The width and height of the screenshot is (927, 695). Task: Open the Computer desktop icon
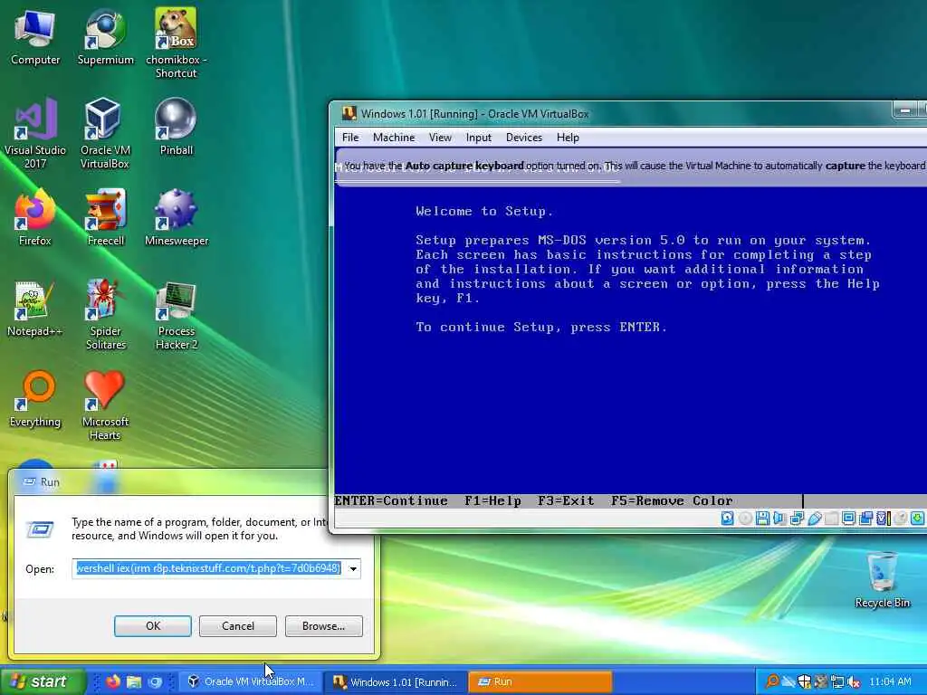click(x=35, y=37)
